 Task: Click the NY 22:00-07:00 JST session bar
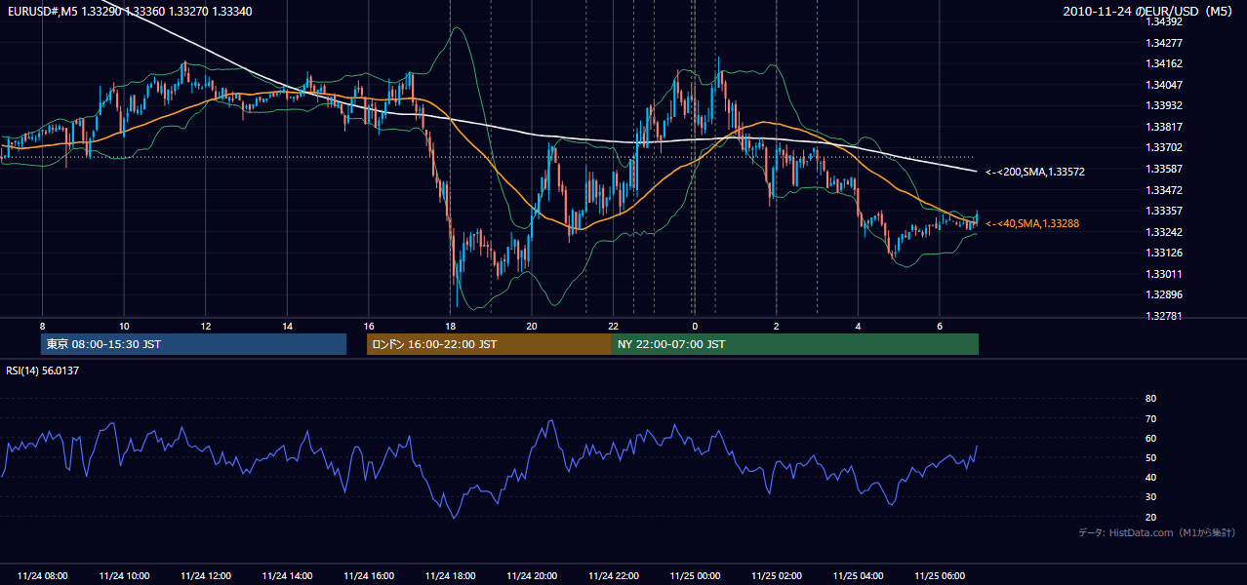pyautogui.click(x=795, y=344)
